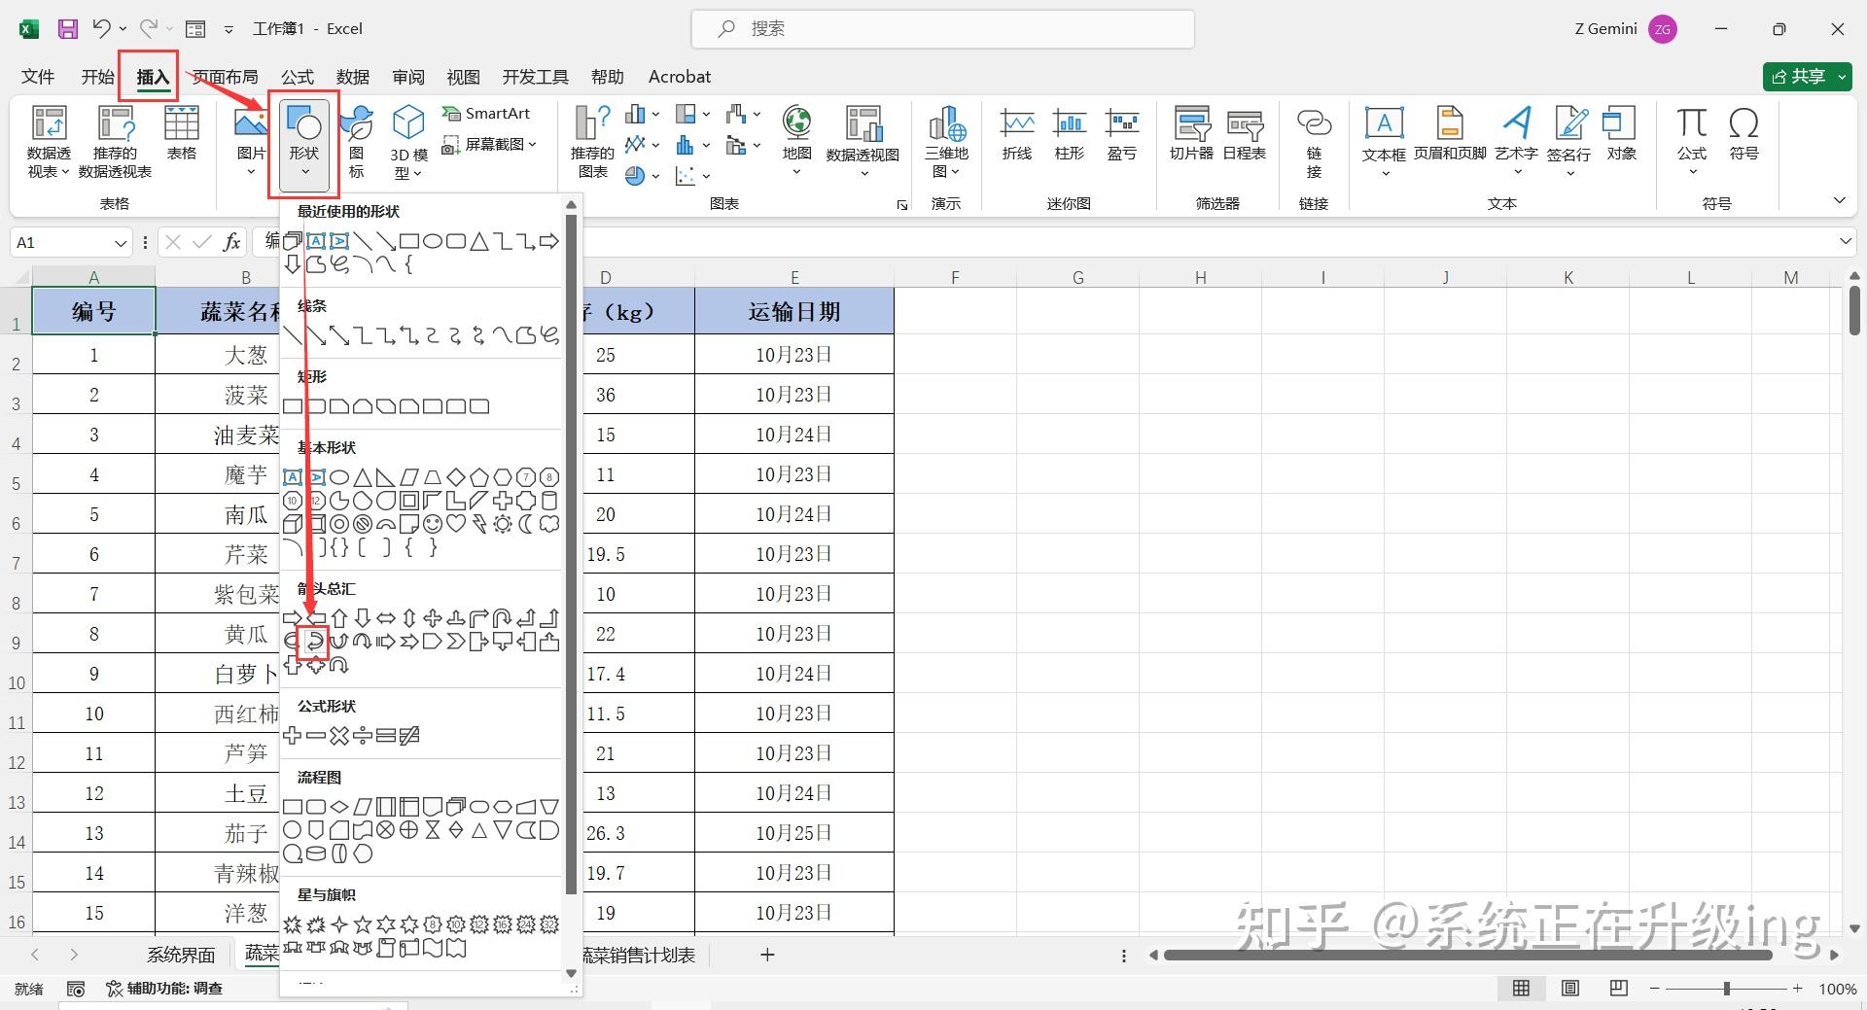The image size is (1867, 1010).
Task: Pick the heart shape in basic shapes
Action: tap(456, 524)
